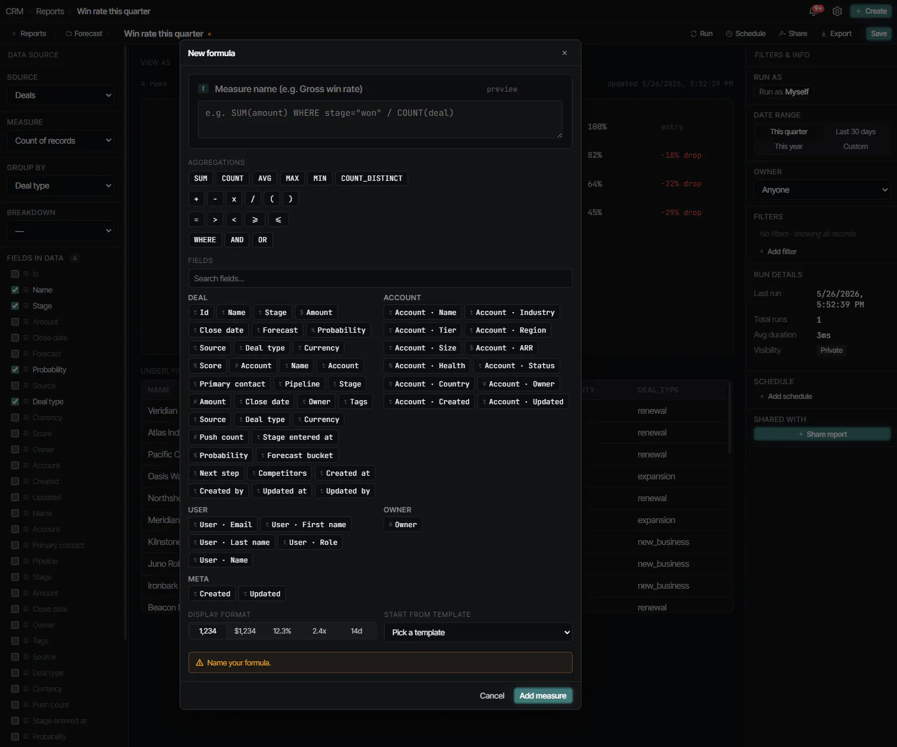897x747 pixels.
Task: Click the Search fields input
Action: click(380, 278)
